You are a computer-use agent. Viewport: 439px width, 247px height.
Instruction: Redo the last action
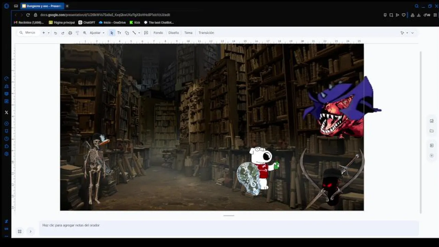(x=63, y=33)
